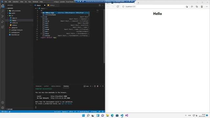Open notifications bell in status bar
210x118 pixels.
tap(103, 111)
